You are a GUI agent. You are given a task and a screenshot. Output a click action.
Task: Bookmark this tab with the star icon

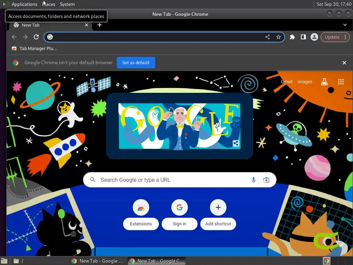tap(279, 37)
